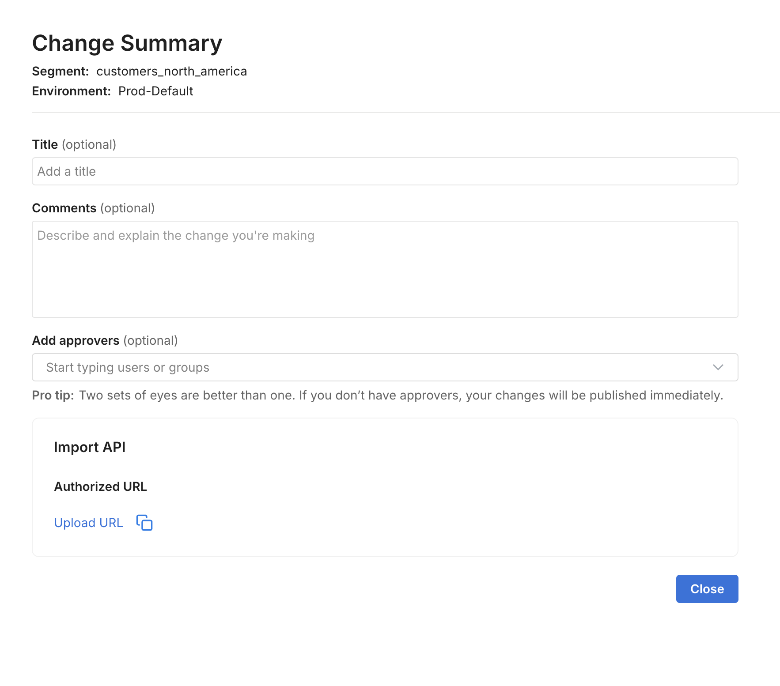The width and height of the screenshot is (780, 686).
Task: Click the Import API section heading
Action: pyautogui.click(x=90, y=447)
